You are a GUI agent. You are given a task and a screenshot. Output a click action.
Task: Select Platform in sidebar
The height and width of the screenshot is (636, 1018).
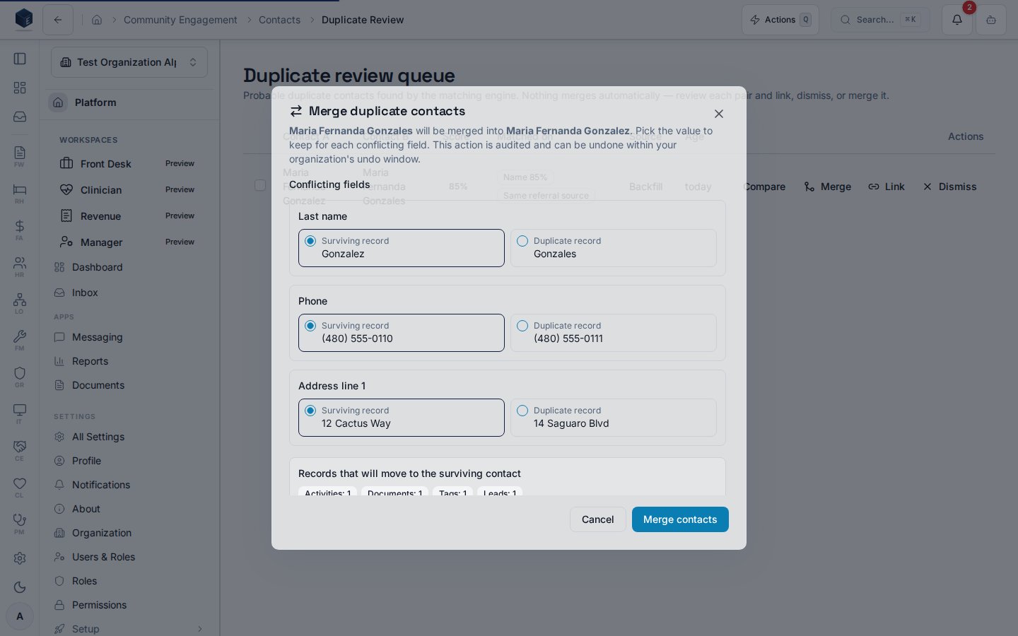click(x=129, y=102)
